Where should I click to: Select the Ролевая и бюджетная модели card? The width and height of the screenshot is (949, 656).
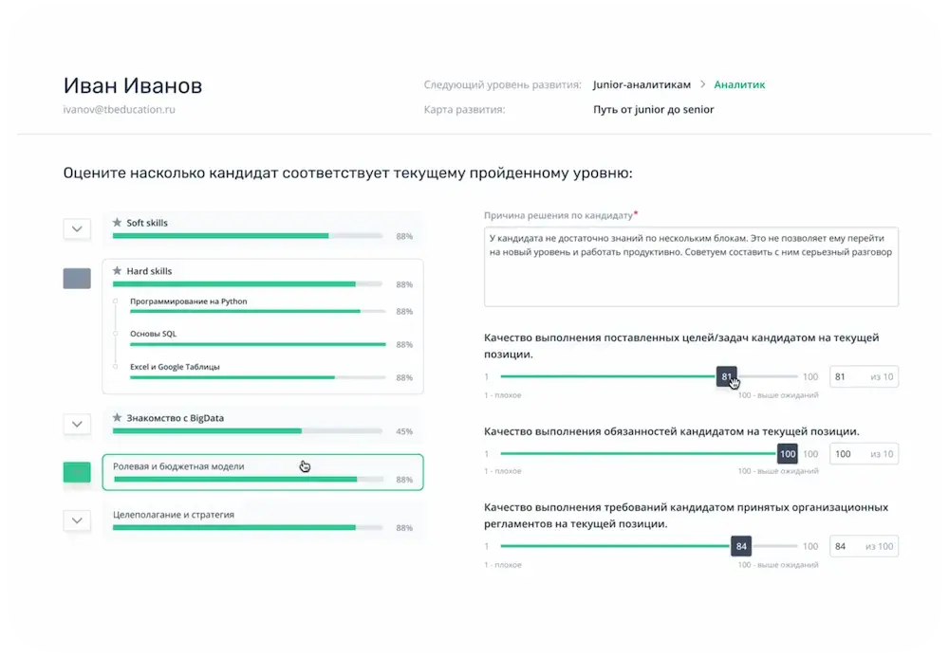pos(263,472)
